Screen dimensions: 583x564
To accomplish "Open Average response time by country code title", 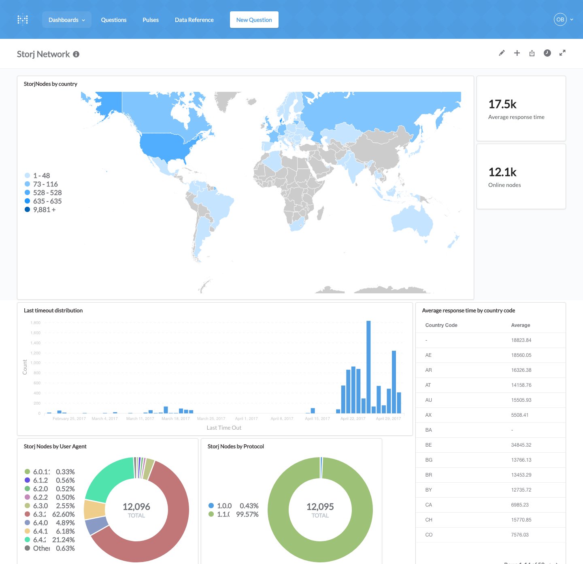I will click(x=469, y=310).
